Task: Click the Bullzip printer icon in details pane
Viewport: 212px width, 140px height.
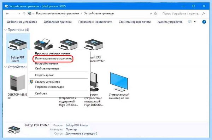Action: coord(14,129)
